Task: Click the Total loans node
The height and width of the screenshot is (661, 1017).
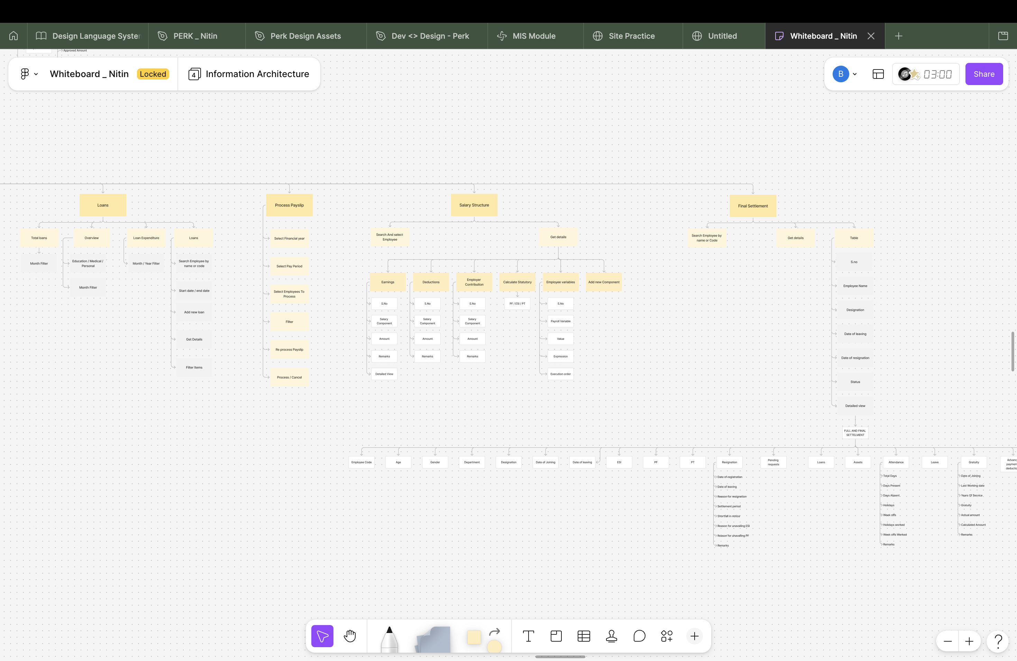Action: click(39, 238)
